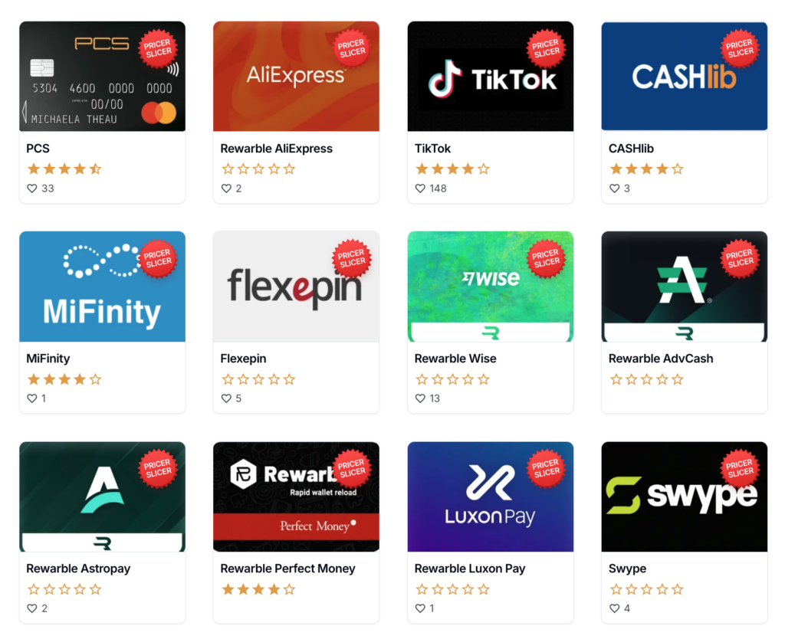
Task: Click the Swype product name
Action: (627, 569)
